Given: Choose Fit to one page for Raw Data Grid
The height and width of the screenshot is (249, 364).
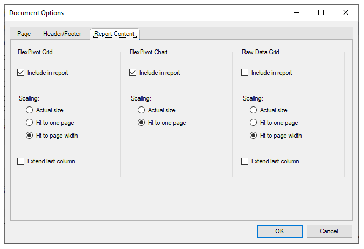Looking at the screenshot, I should [254, 123].
